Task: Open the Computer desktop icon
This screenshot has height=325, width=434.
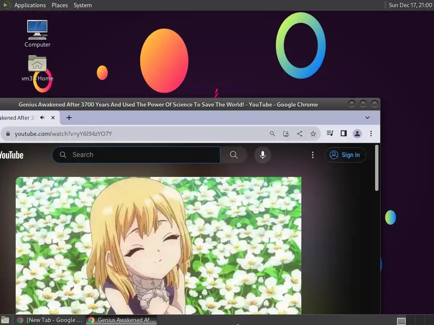Action: [37, 33]
